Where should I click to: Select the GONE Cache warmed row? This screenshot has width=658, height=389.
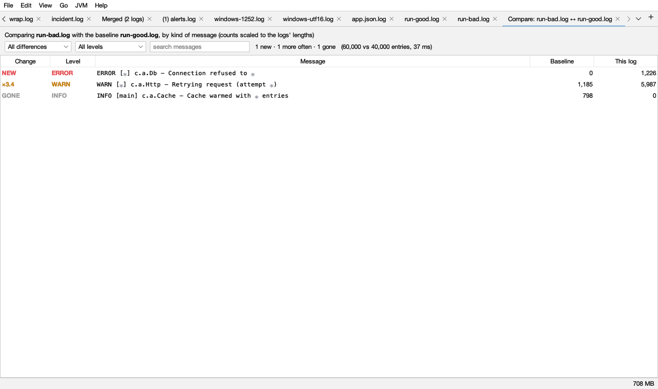(329, 95)
